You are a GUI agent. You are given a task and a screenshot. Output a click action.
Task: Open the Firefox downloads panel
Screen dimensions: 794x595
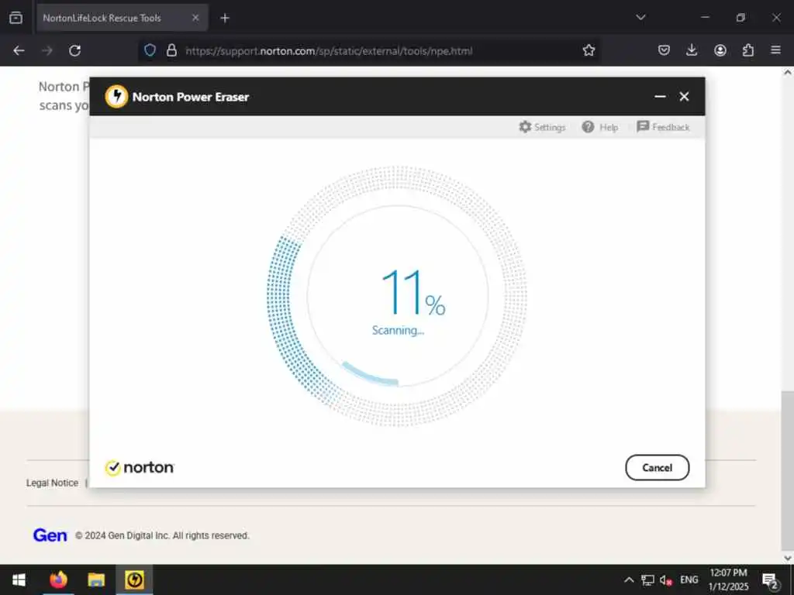pyautogui.click(x=692, y=50)
